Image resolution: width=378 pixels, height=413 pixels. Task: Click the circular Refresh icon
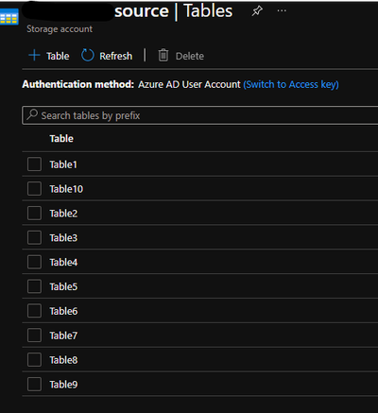(x=88, y=55)
